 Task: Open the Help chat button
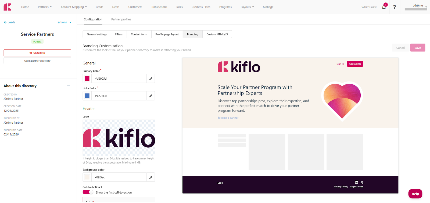click(x=415, y=194)
